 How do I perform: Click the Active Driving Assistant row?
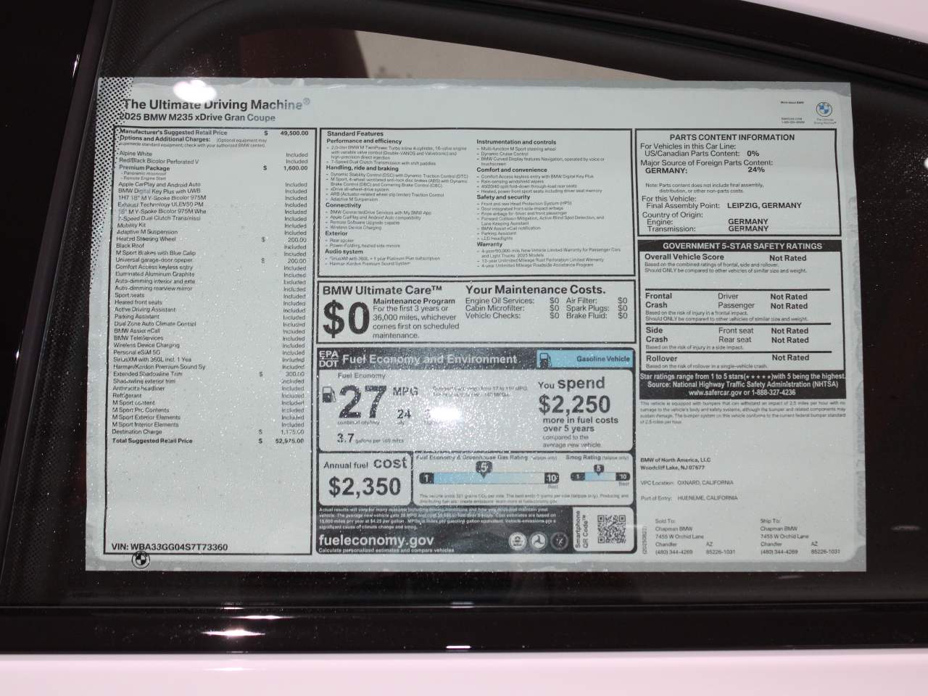(212, 310)
